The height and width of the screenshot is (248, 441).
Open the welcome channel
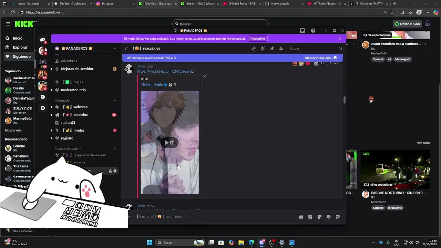point(80,107)
